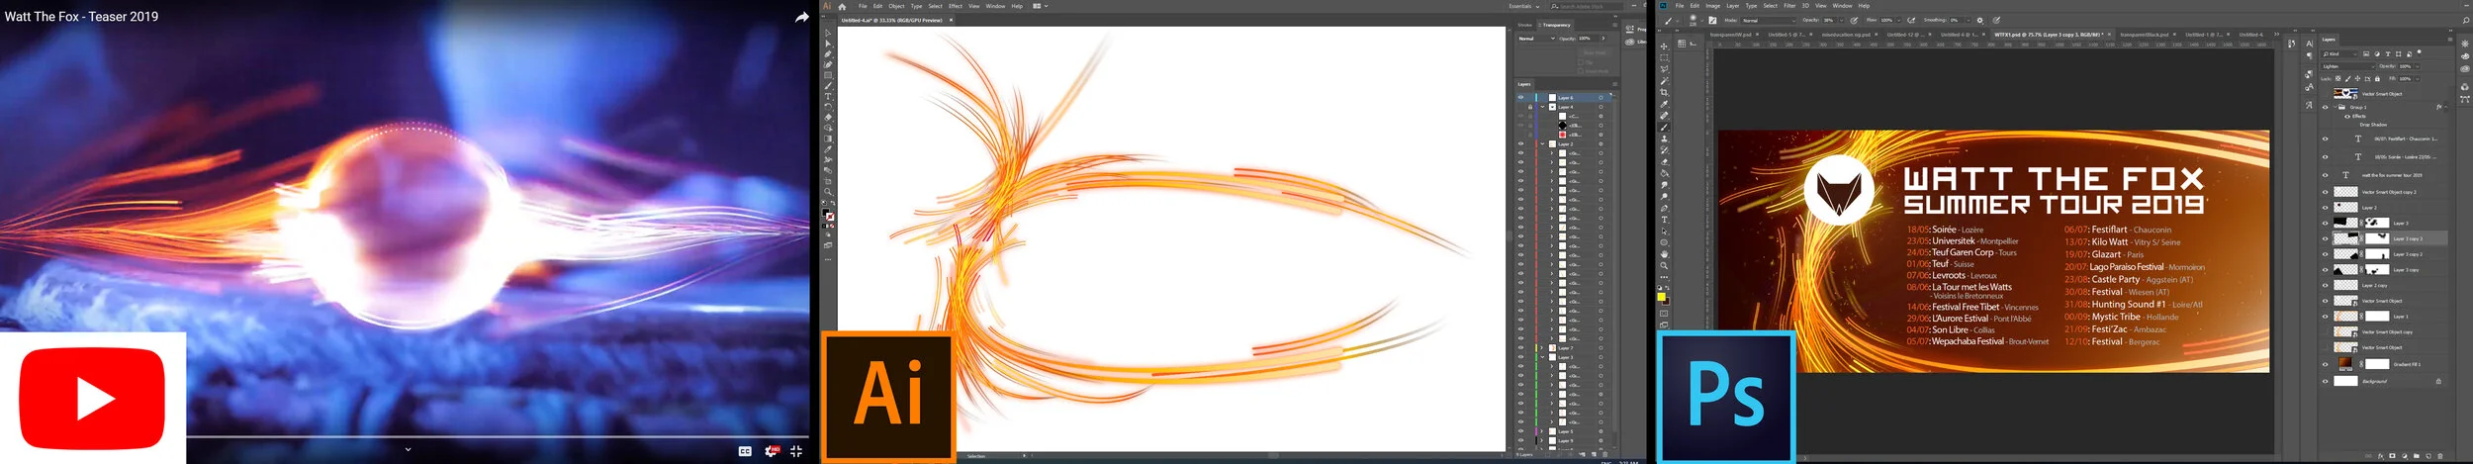Hide Layer 2 in Illustrator layers panel

point(1520,143)
